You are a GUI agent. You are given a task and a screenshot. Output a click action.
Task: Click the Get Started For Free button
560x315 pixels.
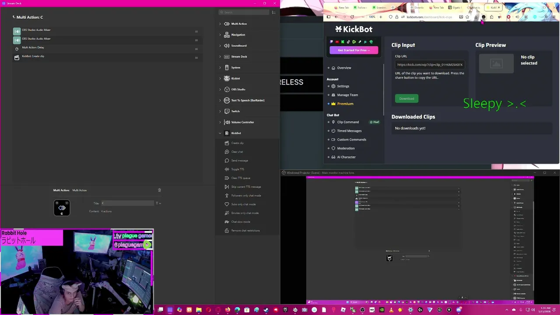click(354, 50)
